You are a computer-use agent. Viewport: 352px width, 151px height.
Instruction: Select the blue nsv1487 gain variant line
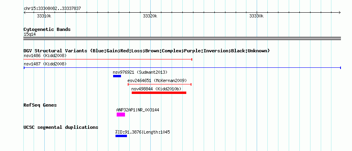pos(182,68)
